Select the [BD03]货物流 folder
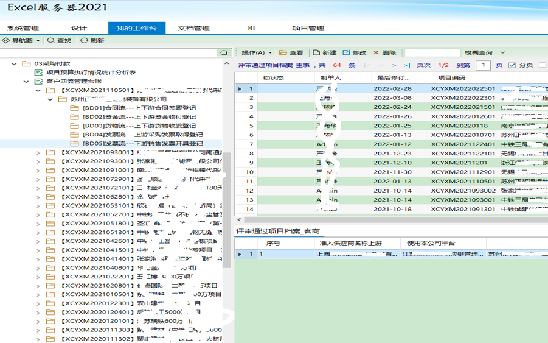 coord(133,126)
